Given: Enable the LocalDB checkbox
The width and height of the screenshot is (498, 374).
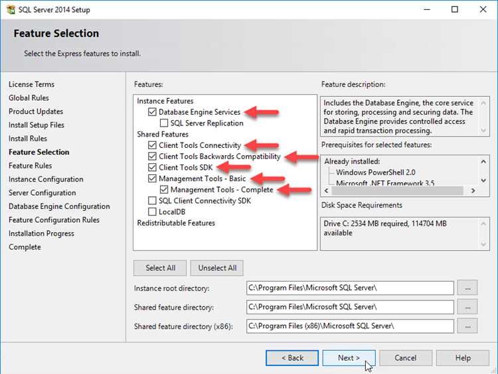Looking at the screenshot, I should coord(152,212).
